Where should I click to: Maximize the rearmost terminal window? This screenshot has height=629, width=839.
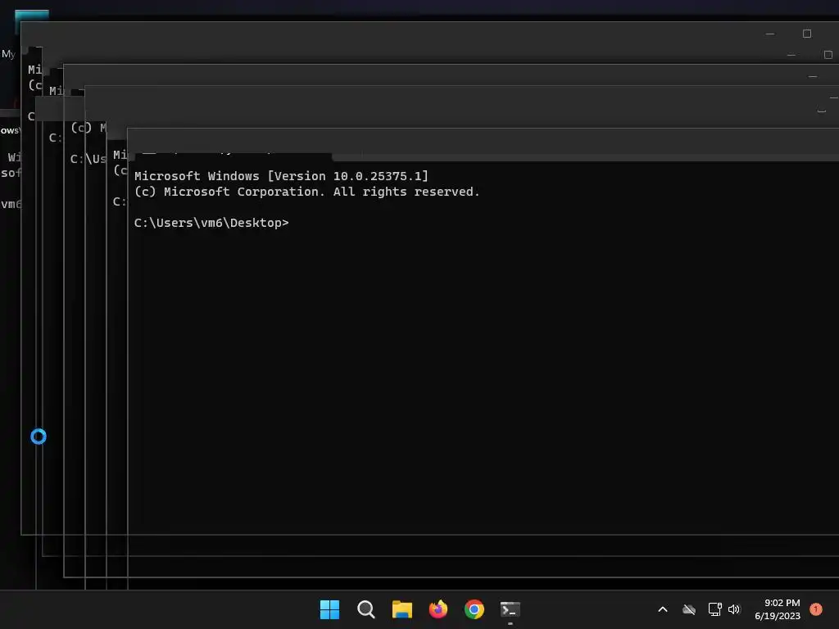point(807,34)
